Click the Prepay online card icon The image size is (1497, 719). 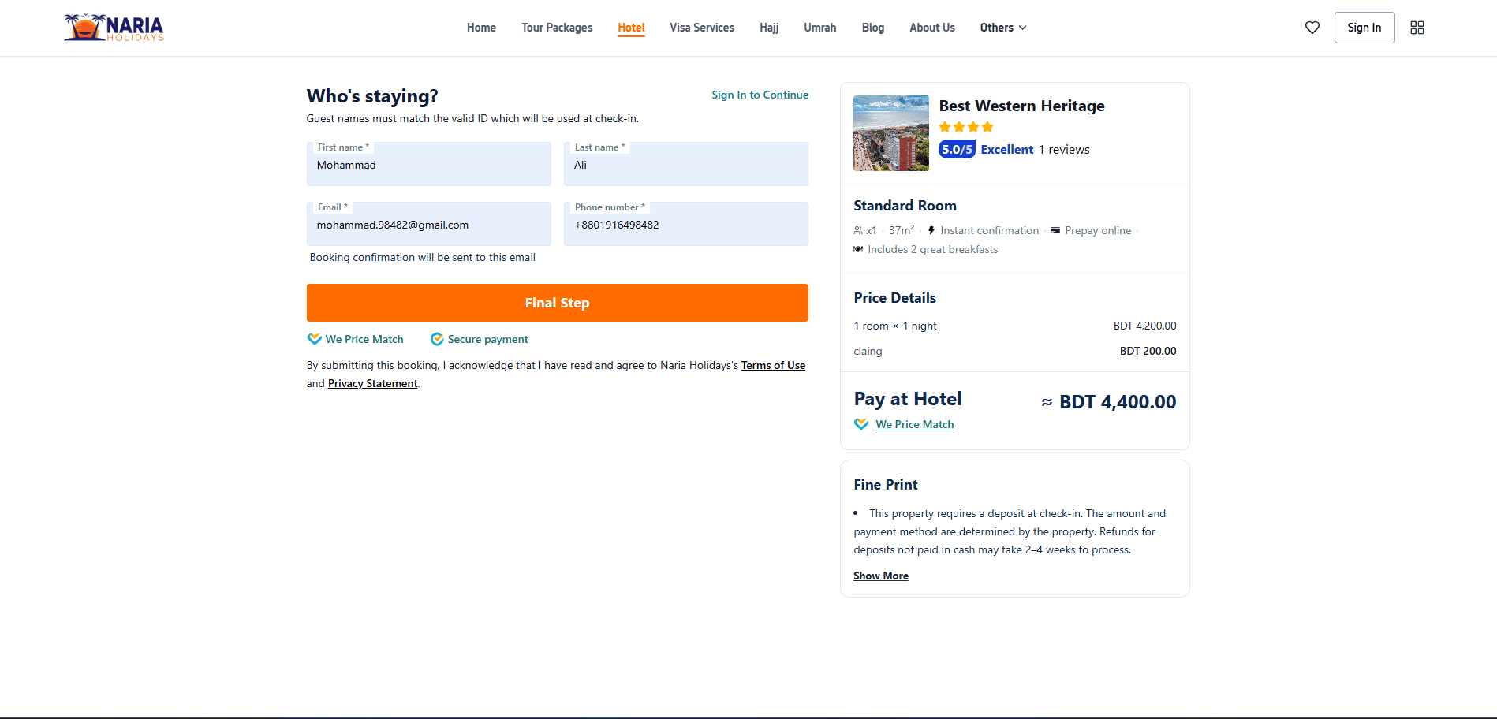1055,230
